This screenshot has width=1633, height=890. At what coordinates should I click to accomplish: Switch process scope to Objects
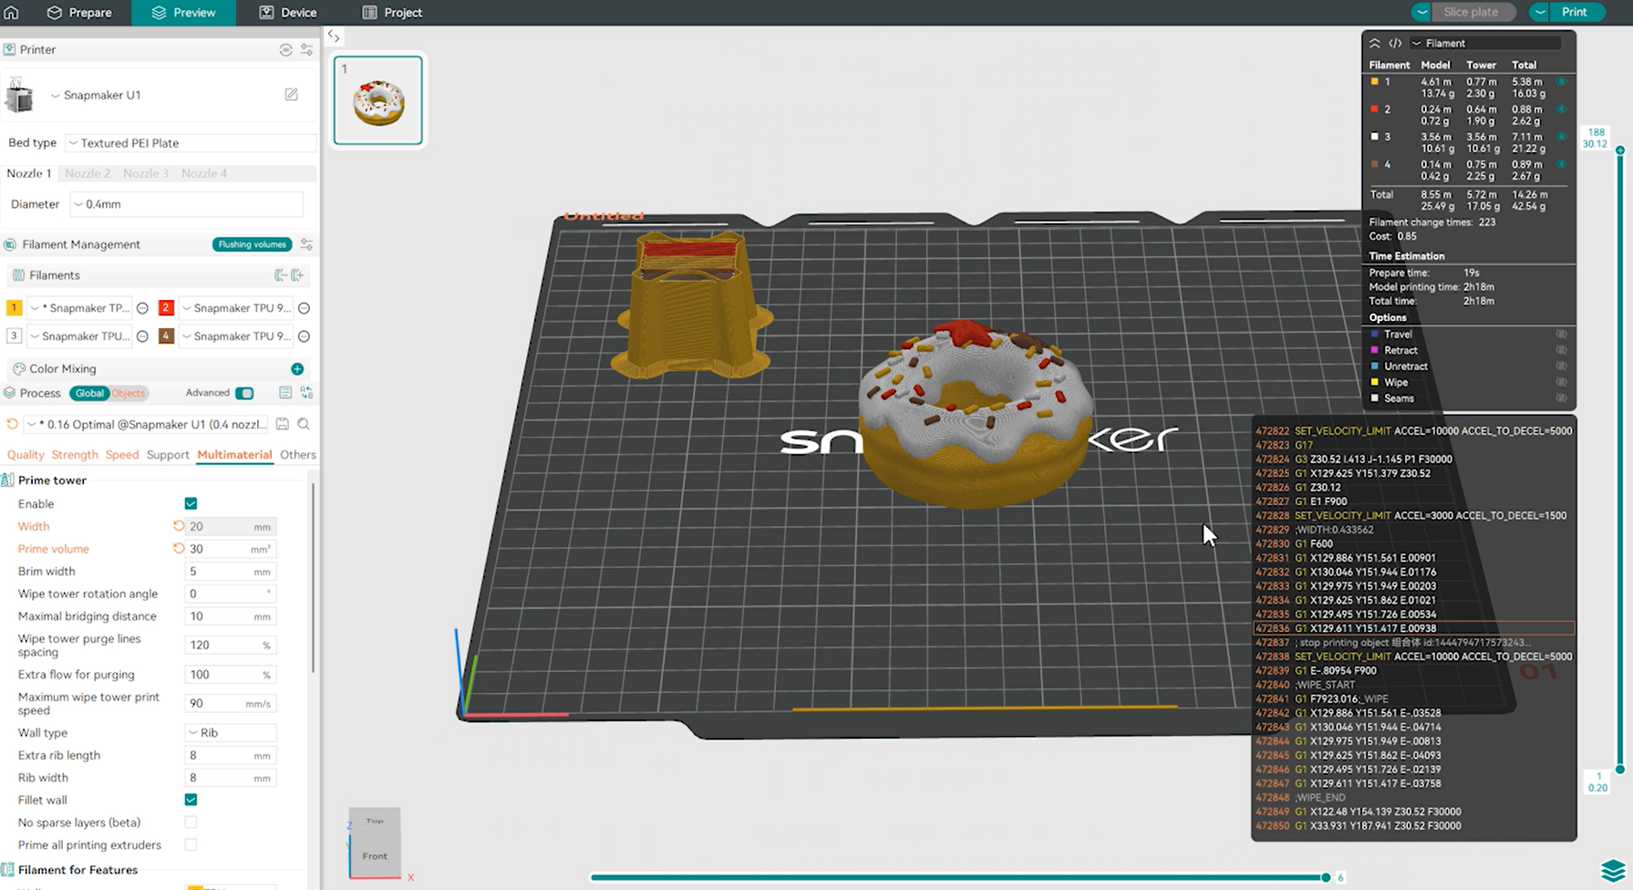[x=129, y=393]
